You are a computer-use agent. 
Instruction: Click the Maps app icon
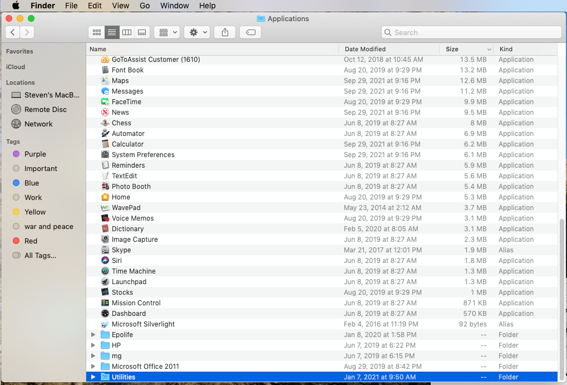pyautogui.click(x=105, y=80)
